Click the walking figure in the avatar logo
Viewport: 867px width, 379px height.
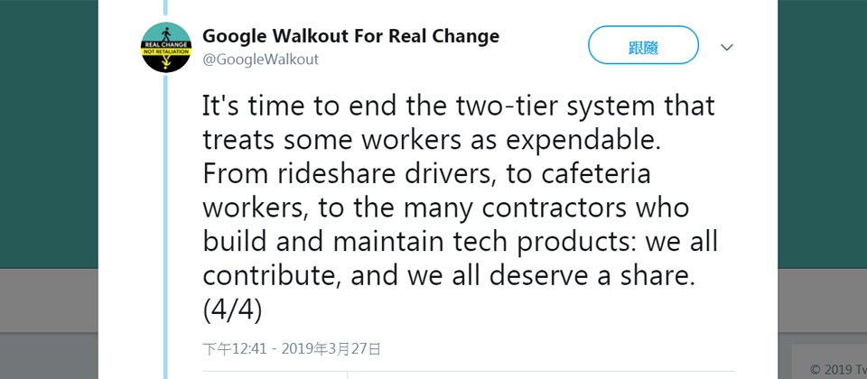166,32
